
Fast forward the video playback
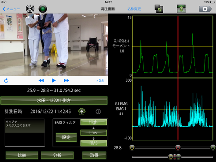coord(67,80)
